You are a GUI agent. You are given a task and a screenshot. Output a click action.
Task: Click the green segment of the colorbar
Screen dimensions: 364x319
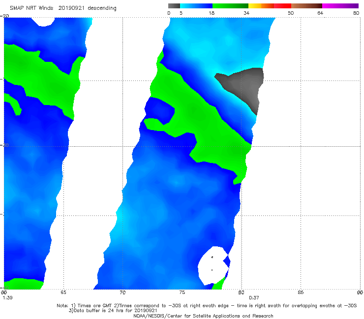click(230, 6)
